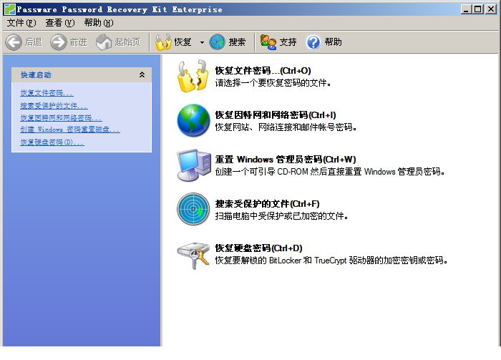Open 支持 support people icon
This screenshot has height=360, width=501.
pos(268,42)
